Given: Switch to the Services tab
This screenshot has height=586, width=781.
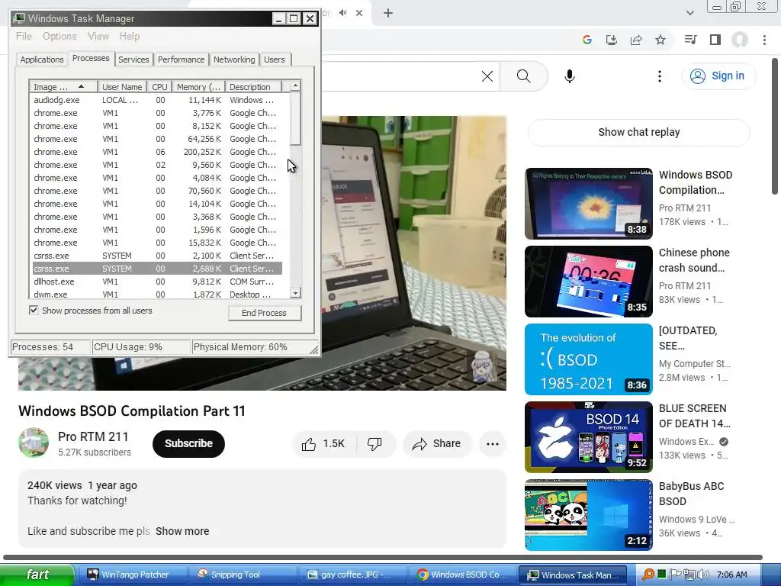Looking at the screenshot, I should pos(133,60).
